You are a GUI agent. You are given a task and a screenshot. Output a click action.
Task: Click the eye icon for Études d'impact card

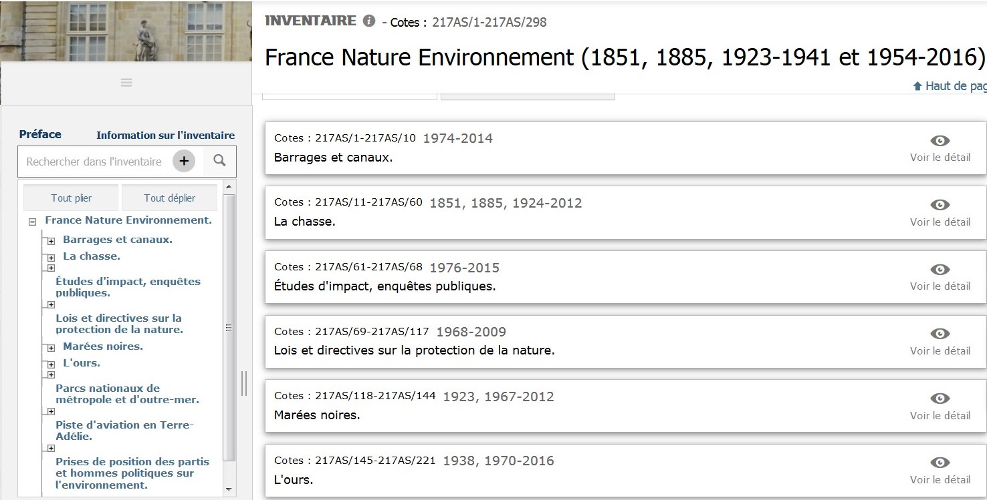[940, 269]
